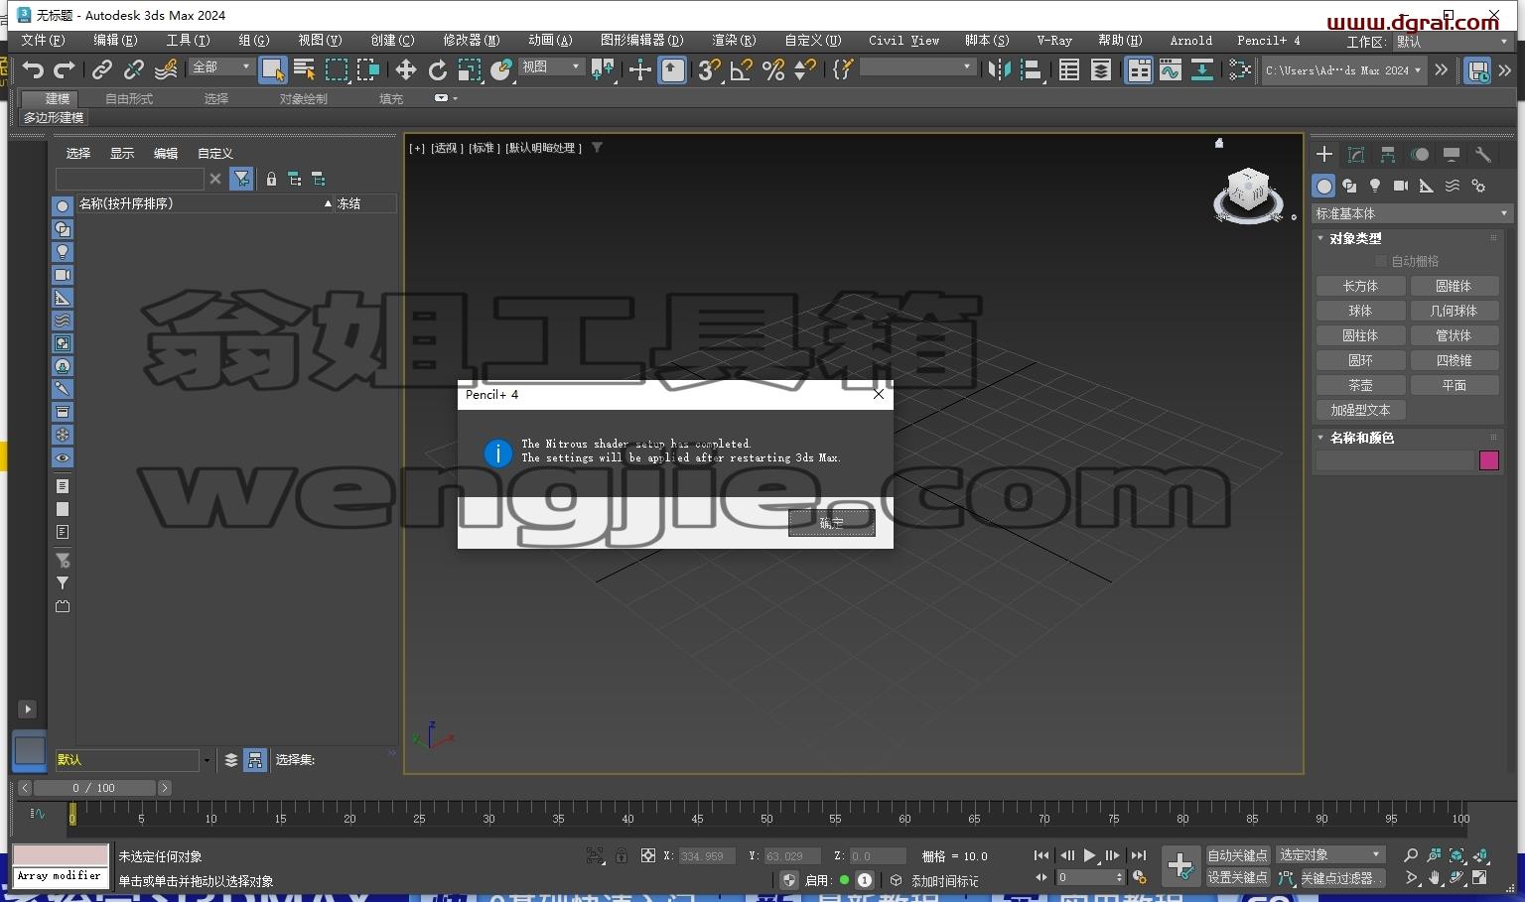Image resolution: width=1525 pixels, height=902 pixels.
Task: Open the Utilities wrench panel icon
Action: [1483, 155]
